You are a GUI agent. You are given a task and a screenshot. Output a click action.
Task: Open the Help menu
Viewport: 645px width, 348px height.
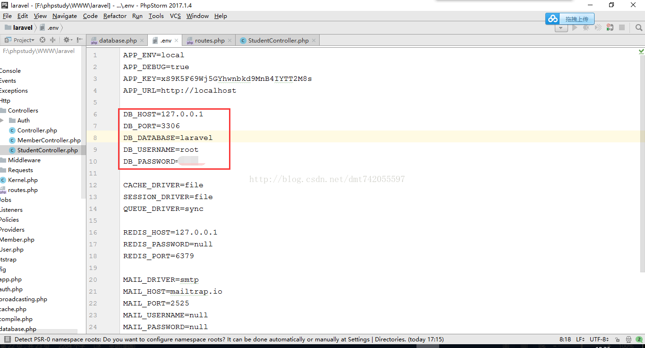click(221, 16)
